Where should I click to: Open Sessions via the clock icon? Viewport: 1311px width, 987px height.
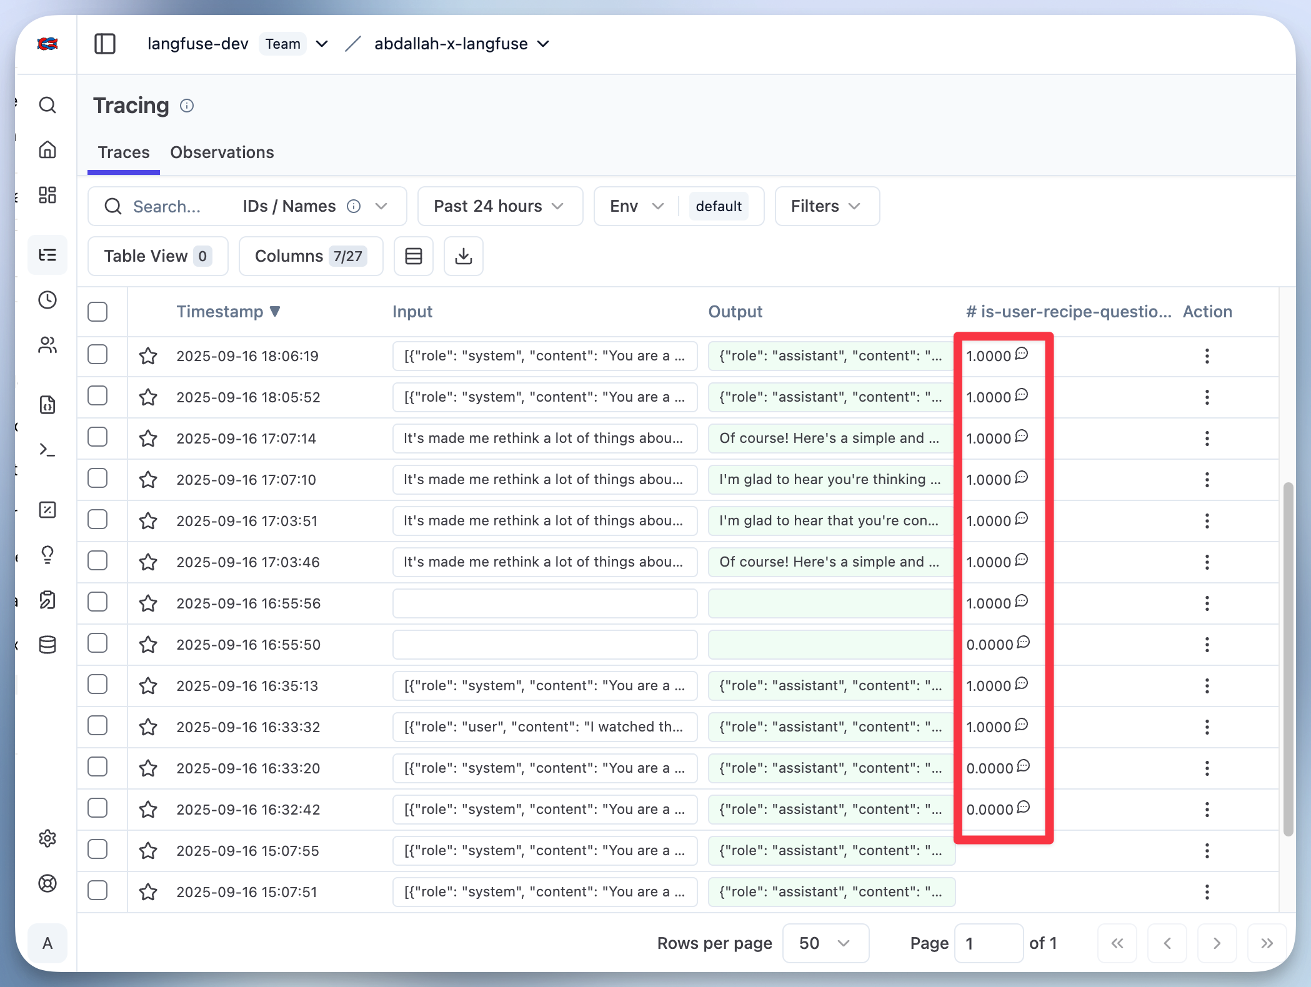point(47,300)
